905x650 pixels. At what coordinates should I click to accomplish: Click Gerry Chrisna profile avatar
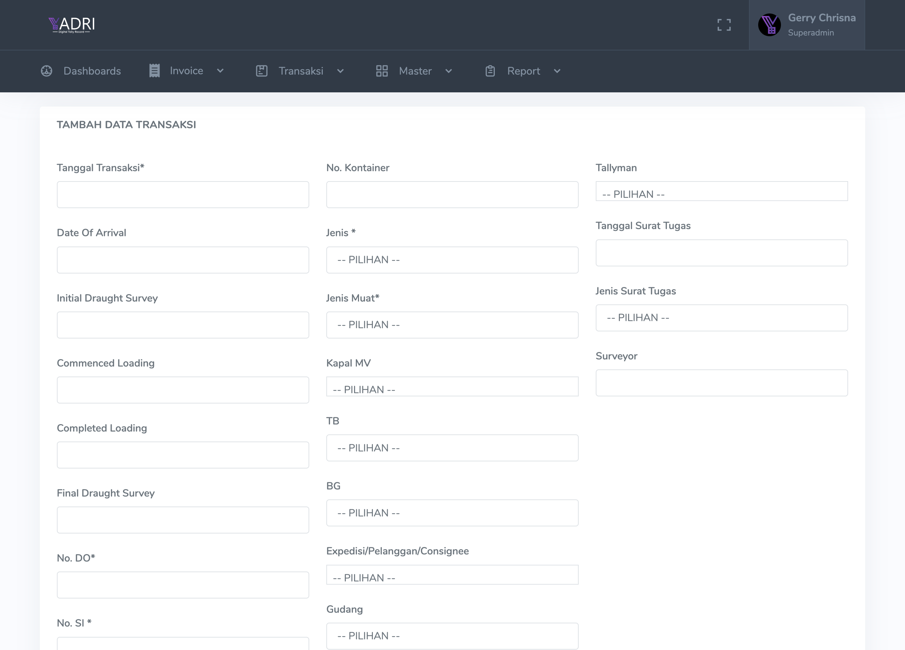pyautogui.click(x=769, y=25)
